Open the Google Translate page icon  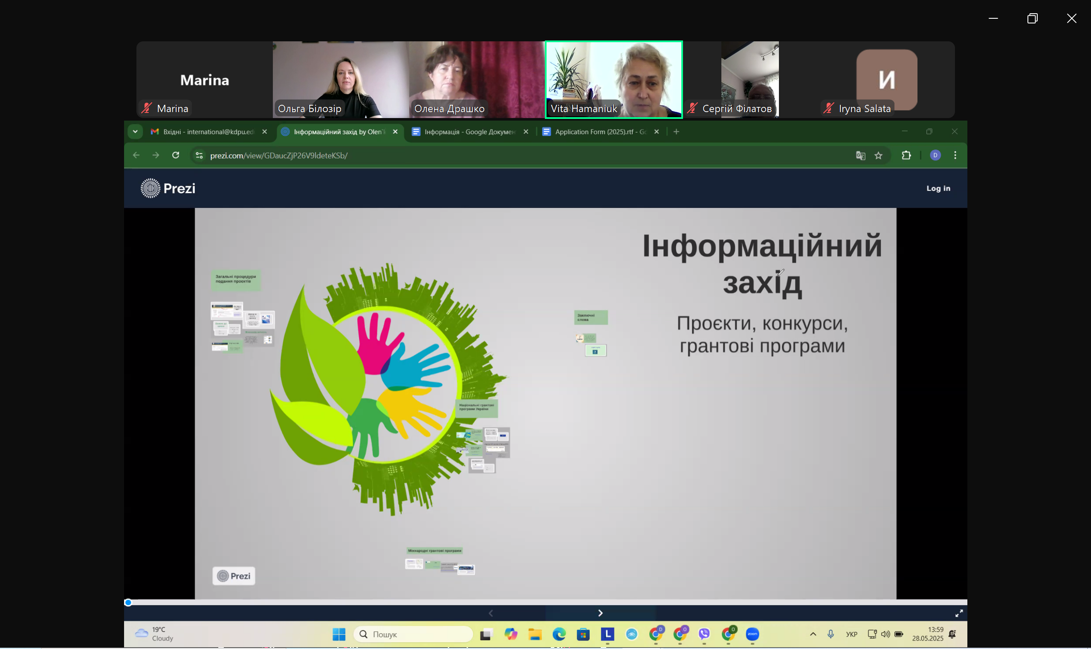pos(860,155)
